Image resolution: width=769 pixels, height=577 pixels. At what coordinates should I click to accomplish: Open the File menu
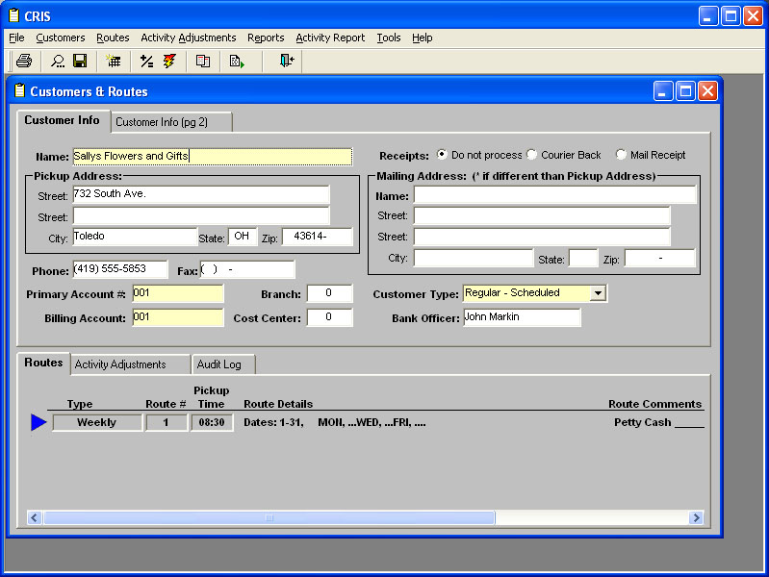point(16,38)
